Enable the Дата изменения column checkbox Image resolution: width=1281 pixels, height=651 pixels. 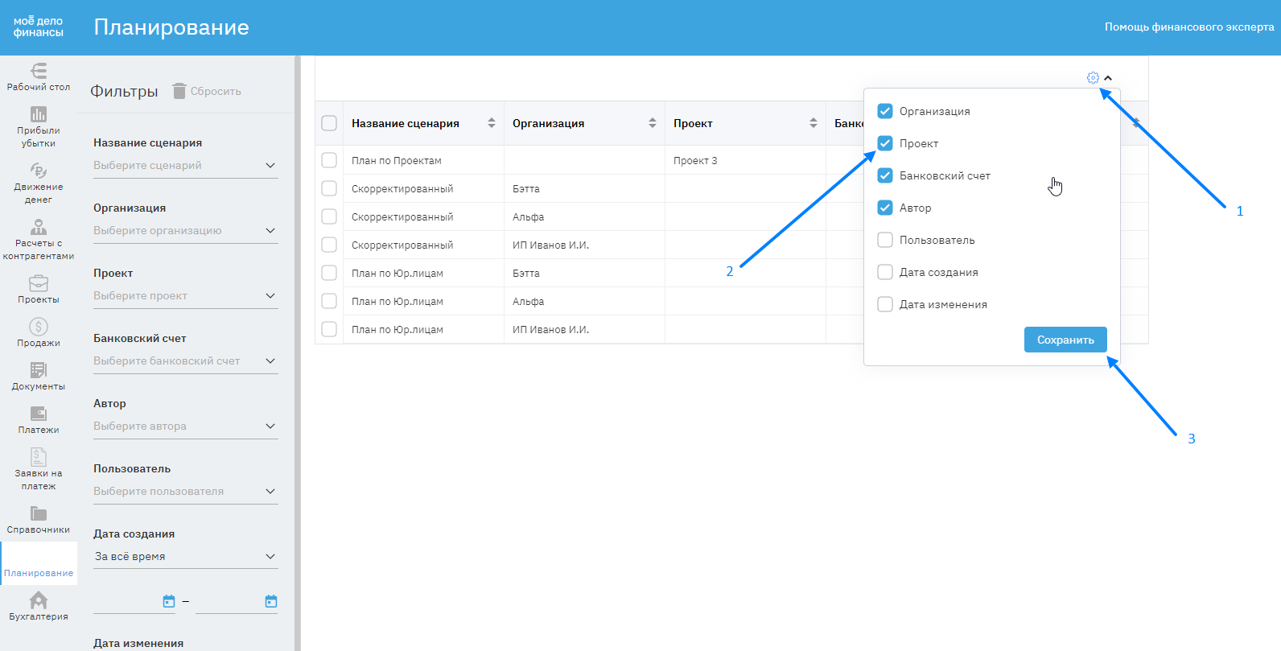coord(885,304)
